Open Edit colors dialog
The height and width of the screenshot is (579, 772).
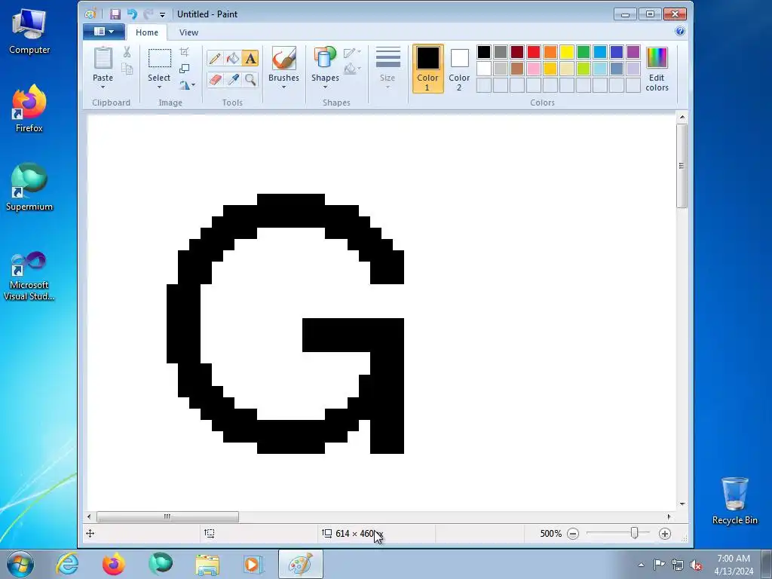click(657, 69)
